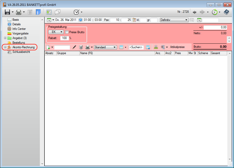Click the speech bubble notes icon
This screenshot has height=168, width=234.
(x=58, y=12)
